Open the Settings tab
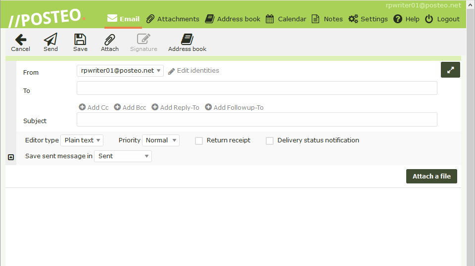 tap(368, 19)
